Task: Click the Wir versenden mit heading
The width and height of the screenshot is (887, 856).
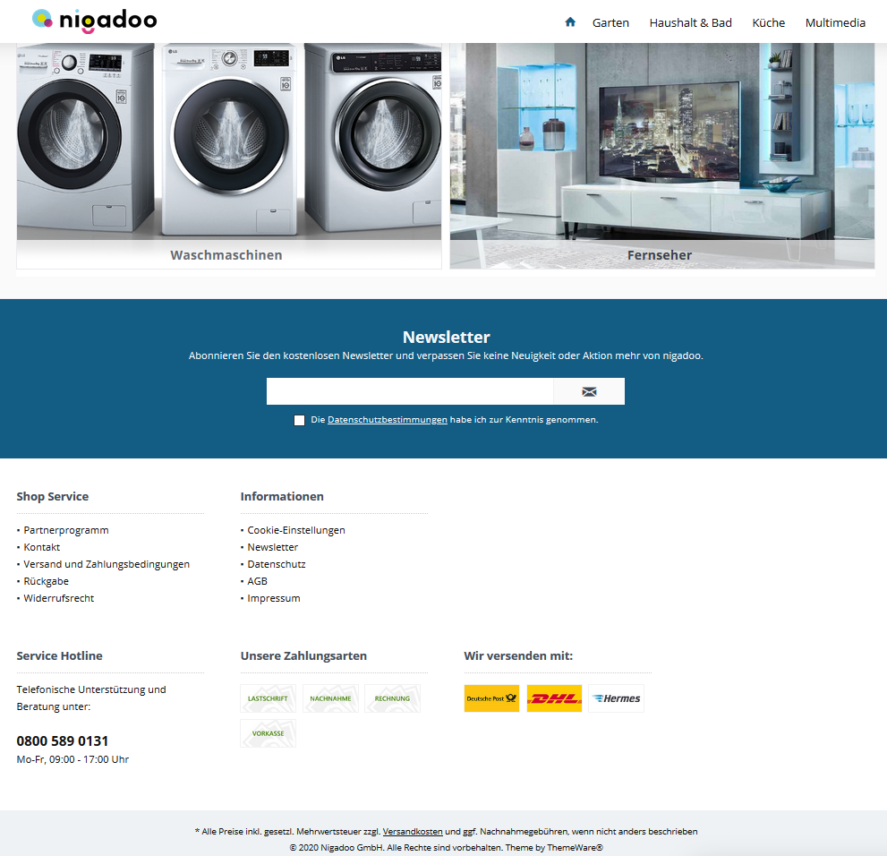Action: 518,655
